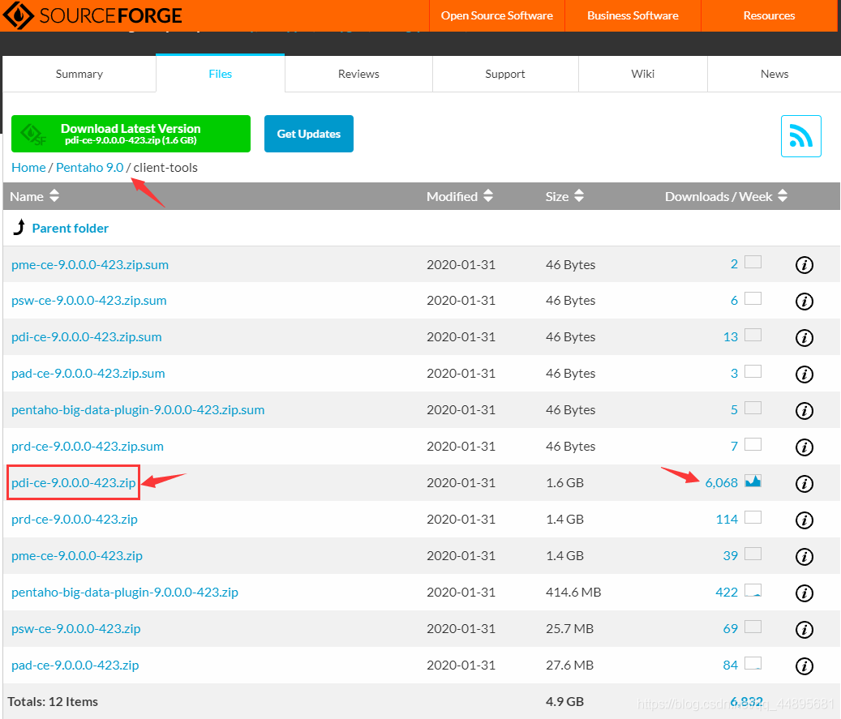Show info for pme-ce-9.0.0.0-423.zip.sum

(x=804, y=265)
